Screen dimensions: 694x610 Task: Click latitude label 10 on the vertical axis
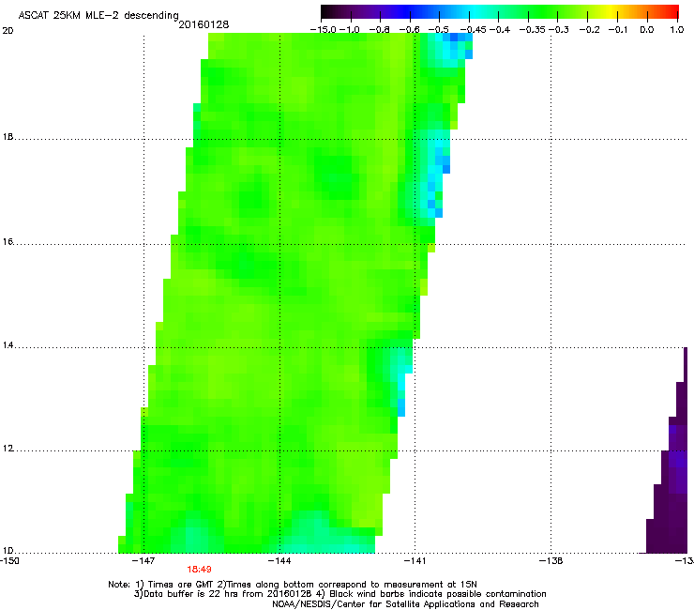[8, 551]
